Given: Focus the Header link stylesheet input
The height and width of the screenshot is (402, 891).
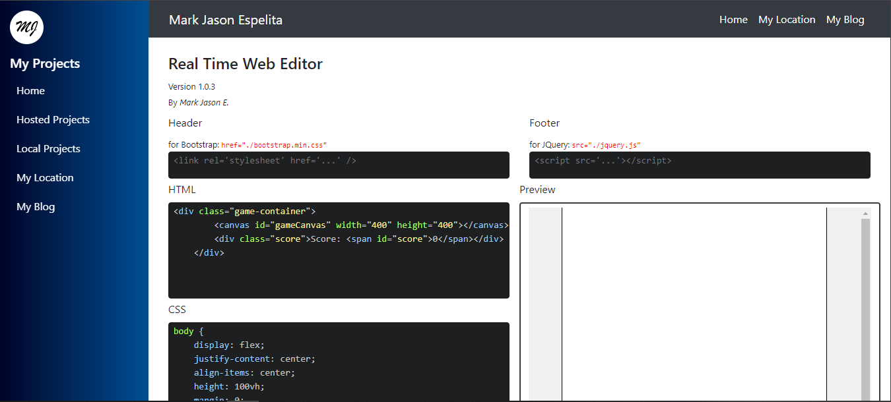Looking at the screenshot, I should pos(339,165).
